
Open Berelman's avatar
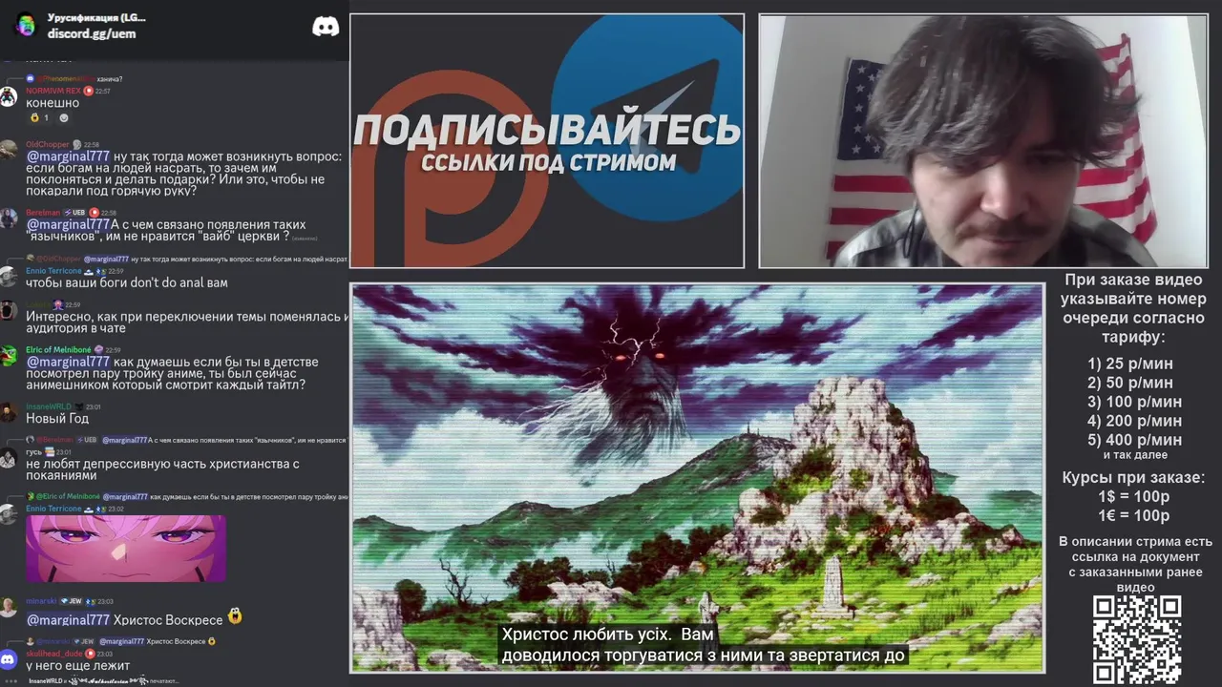[x=9, y=219]
